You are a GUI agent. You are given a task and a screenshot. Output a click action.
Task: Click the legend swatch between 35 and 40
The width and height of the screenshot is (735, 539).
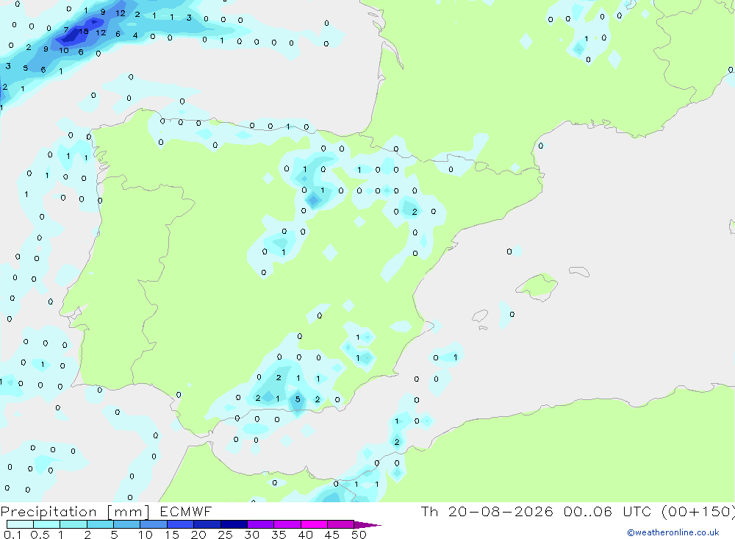coord(287,524)
